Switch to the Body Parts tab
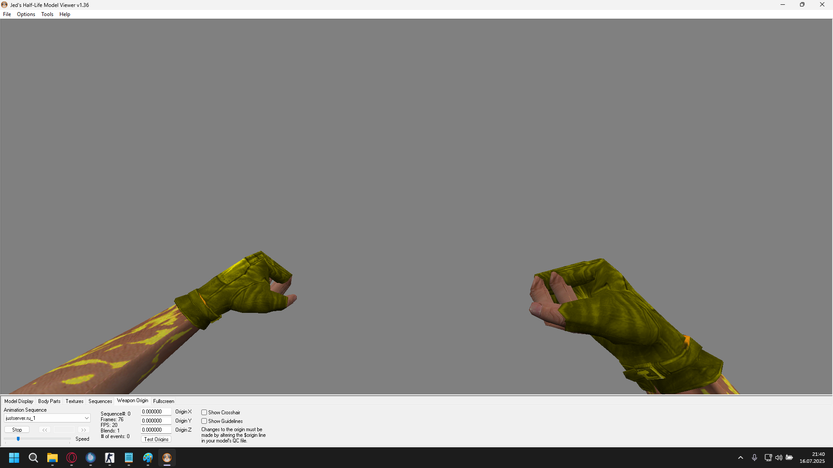This screenshot has height=468, width=833. (x=49, y=401)
